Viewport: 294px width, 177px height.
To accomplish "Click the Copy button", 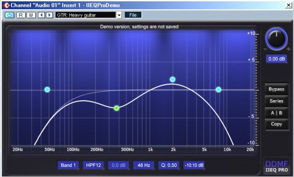I will [277, 124].
